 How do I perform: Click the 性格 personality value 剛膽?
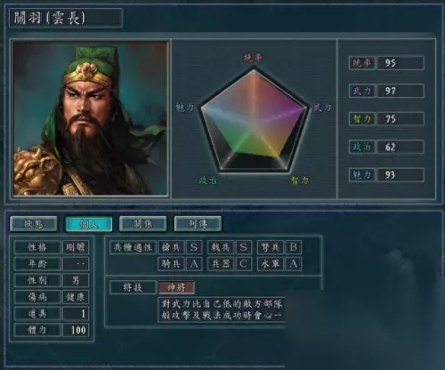[76, 247]
